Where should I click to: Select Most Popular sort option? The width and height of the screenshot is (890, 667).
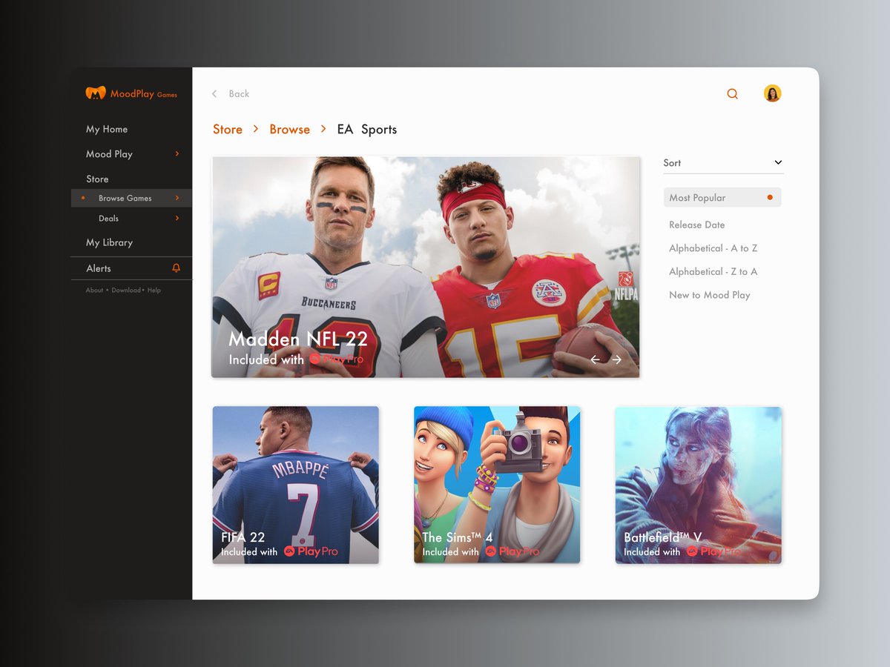click(x=722, y=198)
